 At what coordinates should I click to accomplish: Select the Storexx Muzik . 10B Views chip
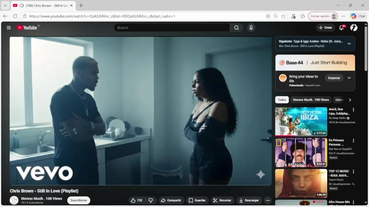311,100
